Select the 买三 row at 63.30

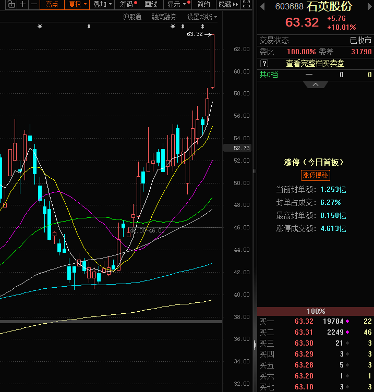tap(316, 343)
